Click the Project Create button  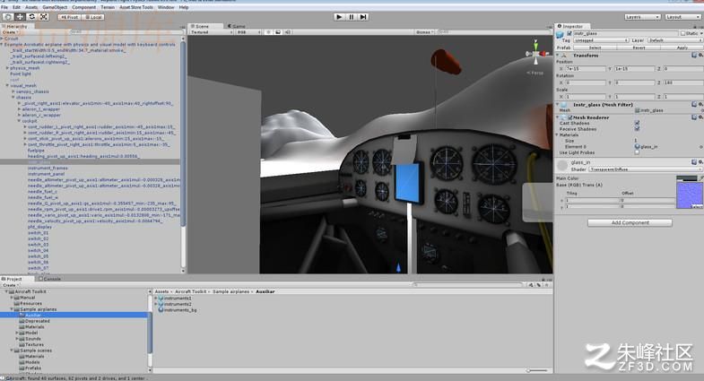click(10, 285)
